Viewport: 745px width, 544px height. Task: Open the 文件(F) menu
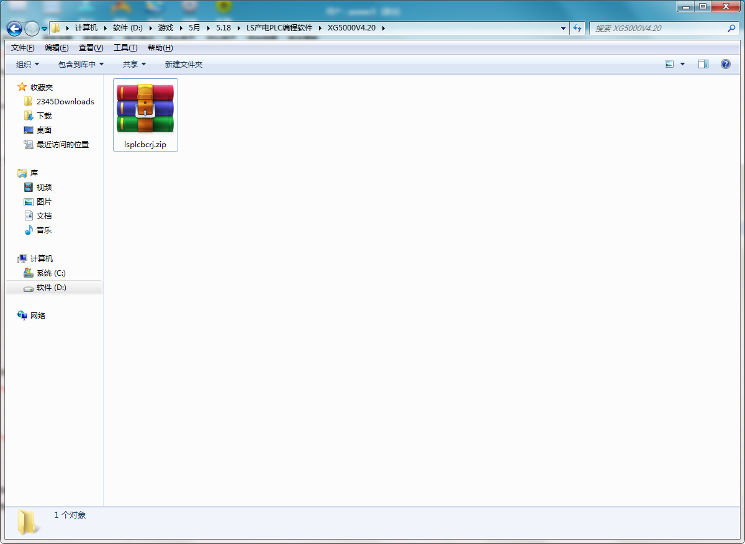tap(22, 48)
